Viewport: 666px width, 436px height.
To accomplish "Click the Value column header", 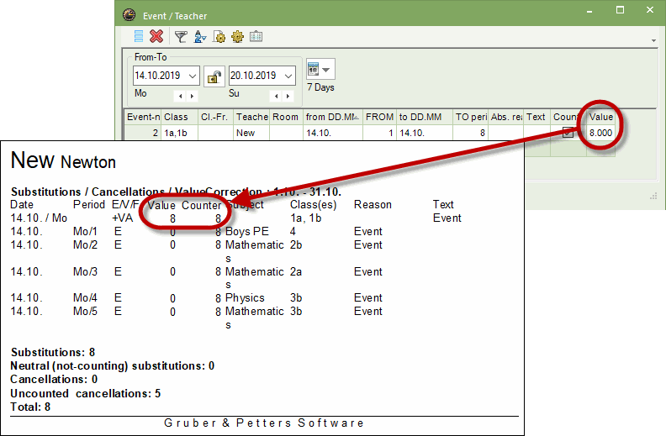I will pos(600,117).
